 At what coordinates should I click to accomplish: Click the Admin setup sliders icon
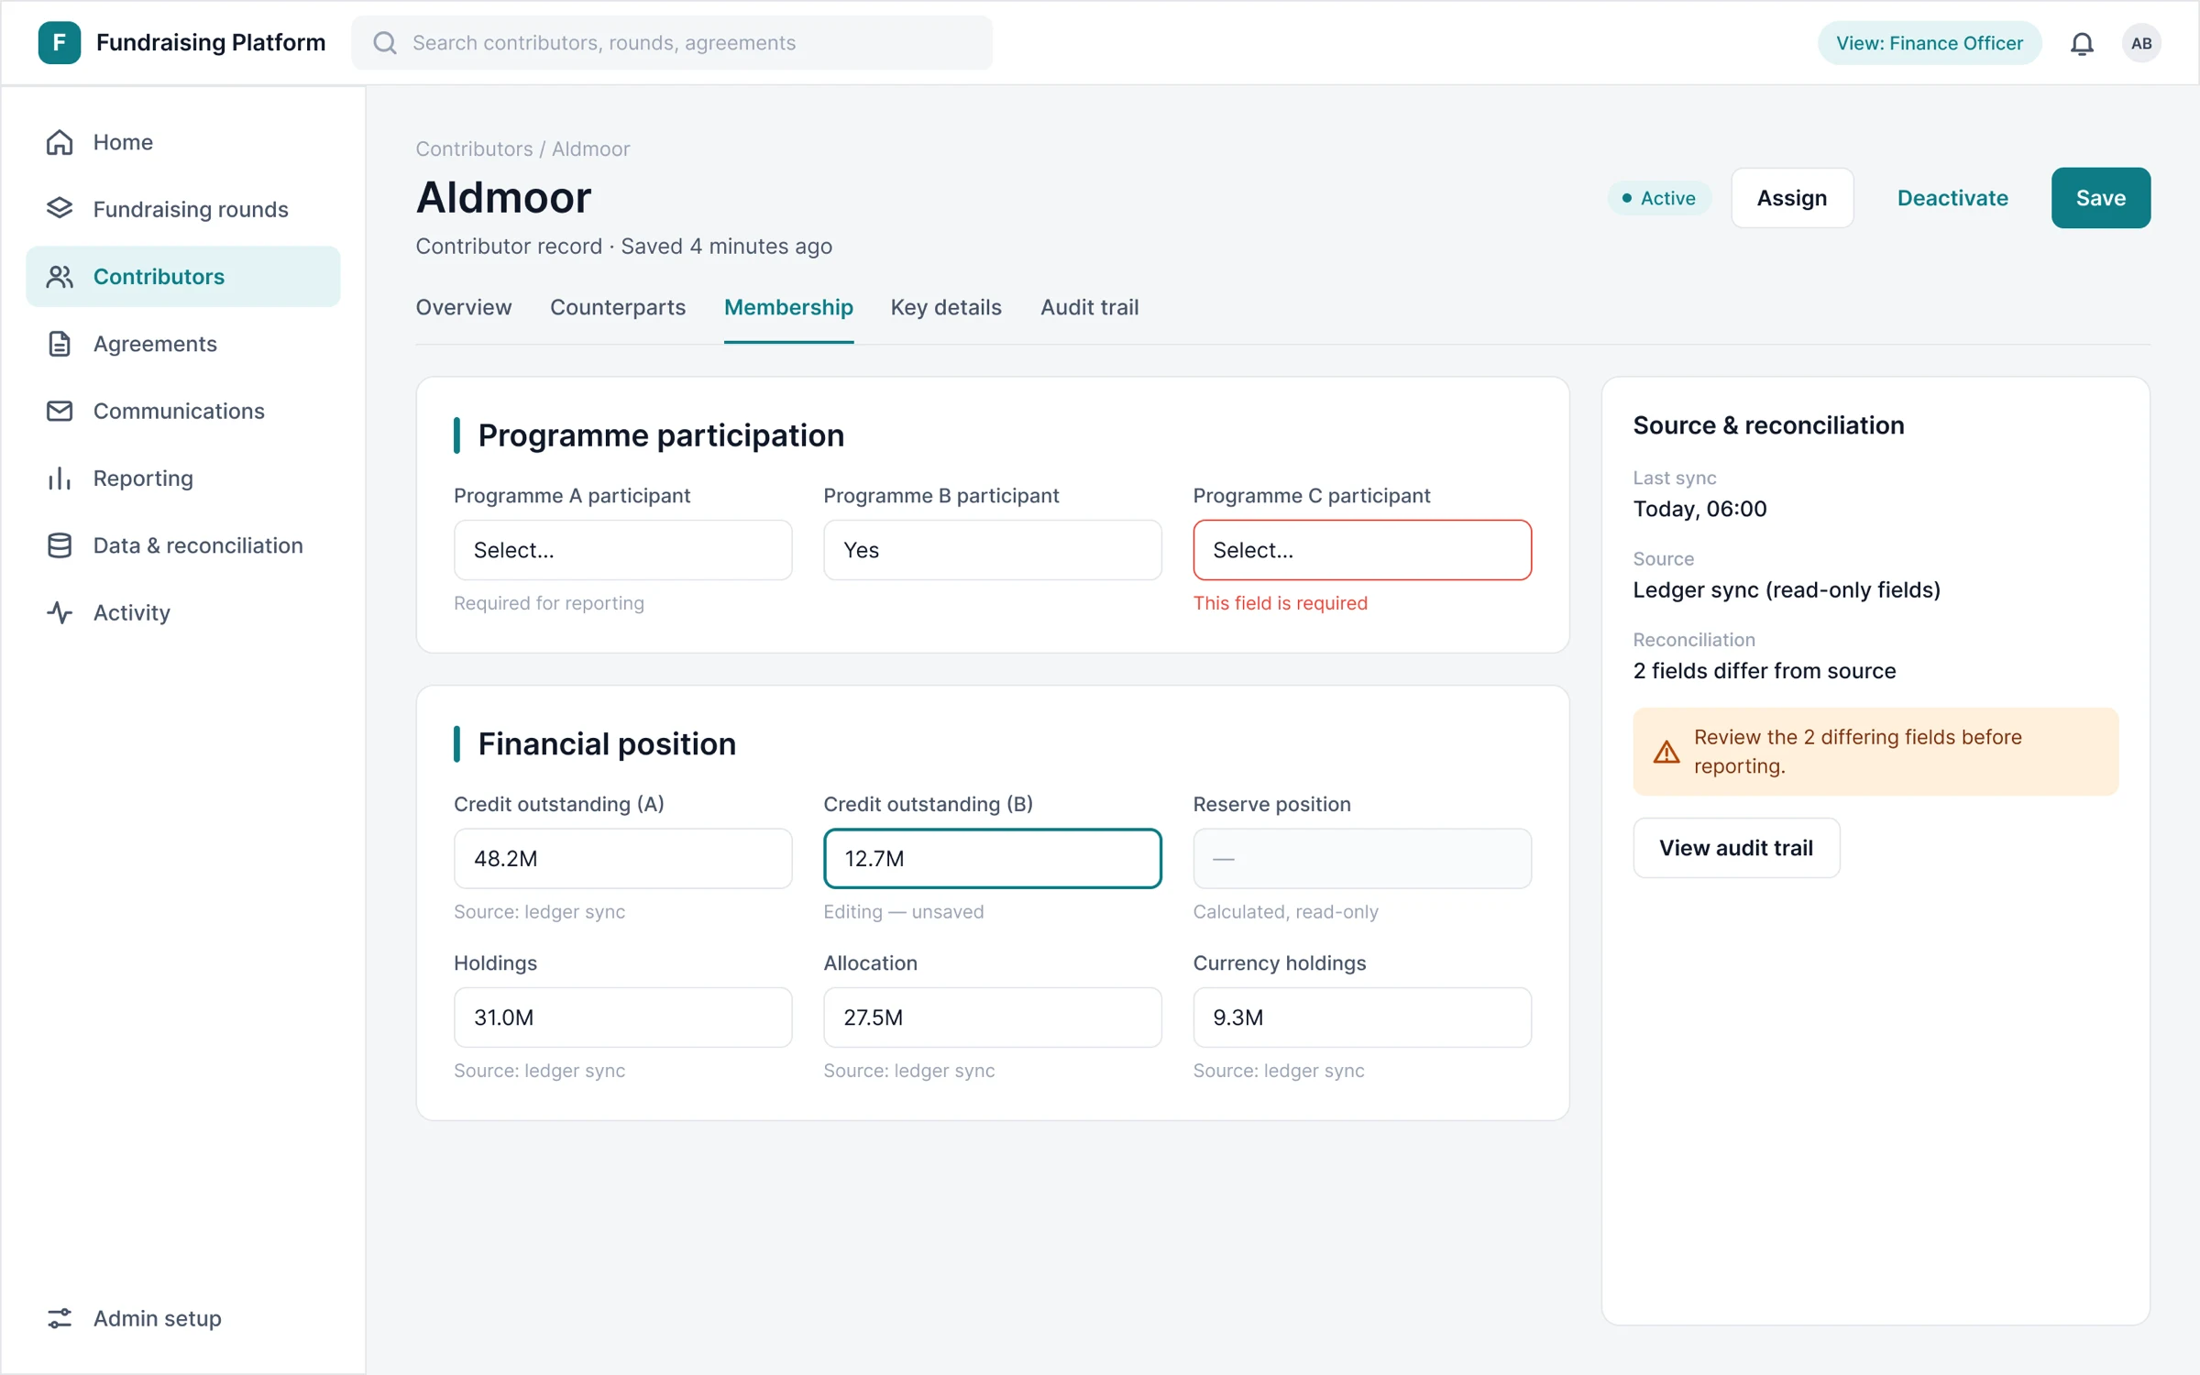(x=60, y=1318)
